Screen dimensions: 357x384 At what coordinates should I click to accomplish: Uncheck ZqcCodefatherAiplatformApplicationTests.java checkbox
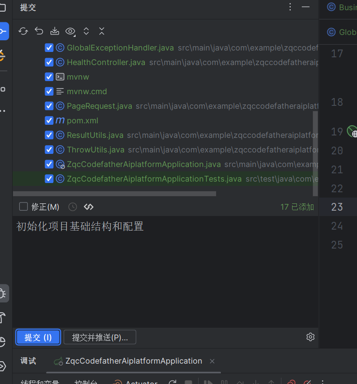point(49,179)
